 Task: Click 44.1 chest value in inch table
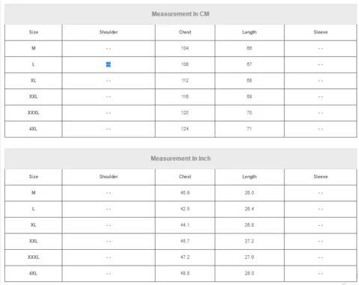click(185, 225)
